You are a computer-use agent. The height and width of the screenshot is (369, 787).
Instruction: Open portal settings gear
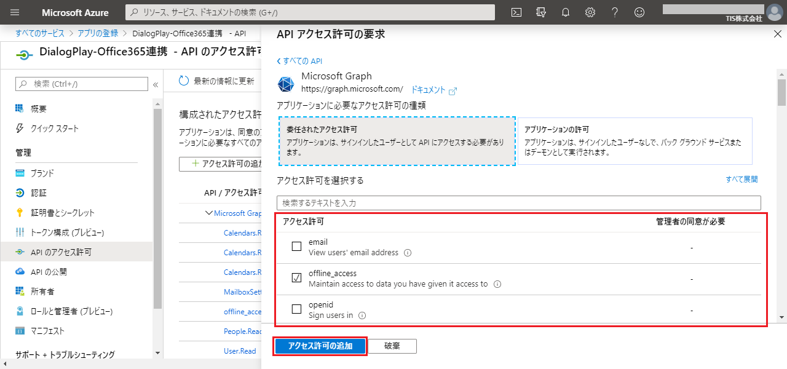coord(590,12)
